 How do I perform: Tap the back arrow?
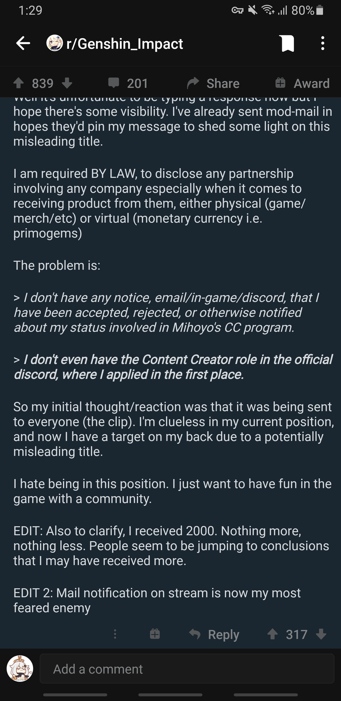click(23, 43)
